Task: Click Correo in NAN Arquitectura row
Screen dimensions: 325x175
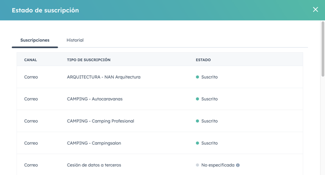Action: tap(31, 77)
